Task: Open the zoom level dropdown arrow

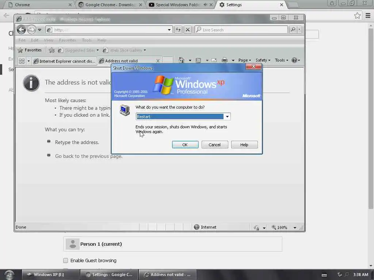Action: (295, 227)
